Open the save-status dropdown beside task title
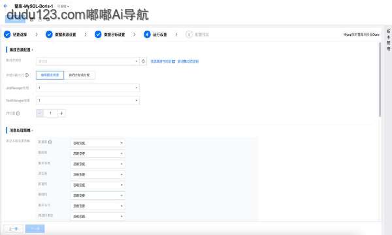This screenshot has width=392, height=235. [63, 7]
